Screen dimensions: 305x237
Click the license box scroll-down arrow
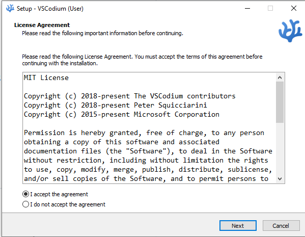280,178
